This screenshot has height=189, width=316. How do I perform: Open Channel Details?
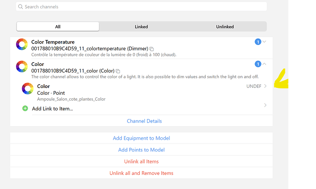click(144, 121)
